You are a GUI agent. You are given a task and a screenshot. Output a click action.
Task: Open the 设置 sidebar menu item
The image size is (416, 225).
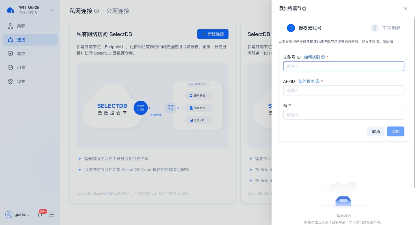(x=30, y=81)
